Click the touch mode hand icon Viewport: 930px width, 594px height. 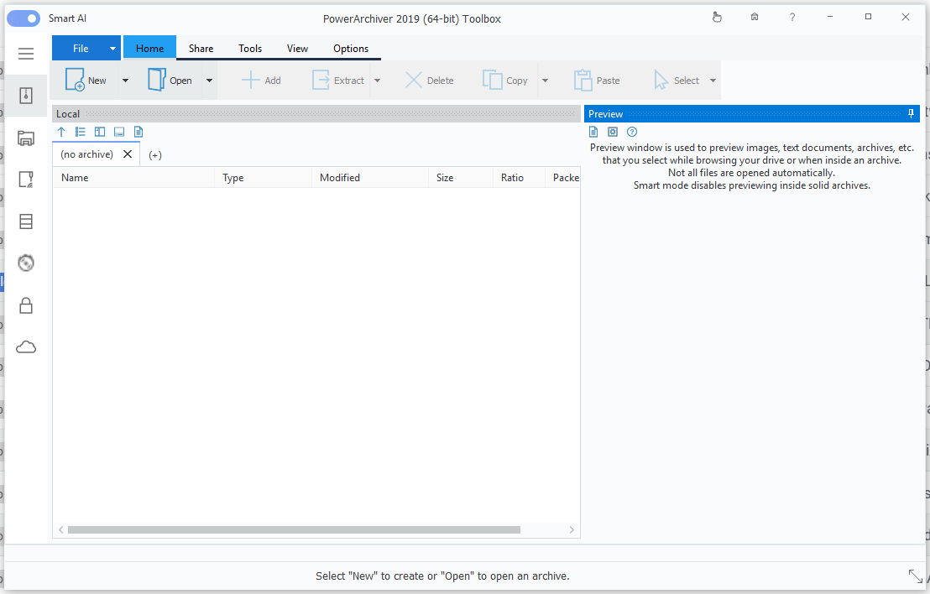point(717,17)
